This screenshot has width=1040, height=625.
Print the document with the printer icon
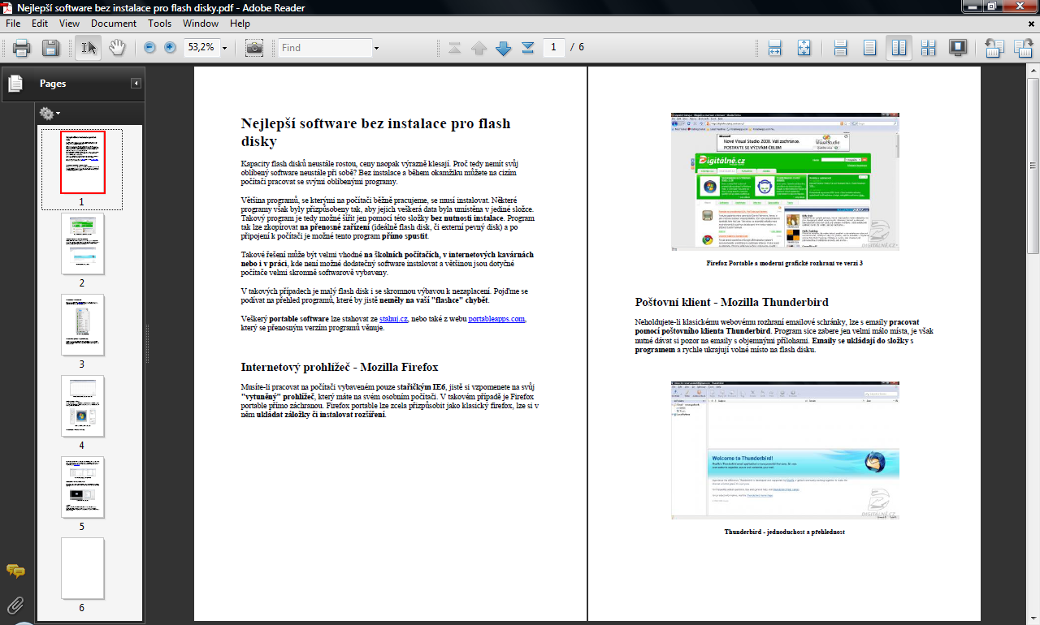click(x=22, y=48)
